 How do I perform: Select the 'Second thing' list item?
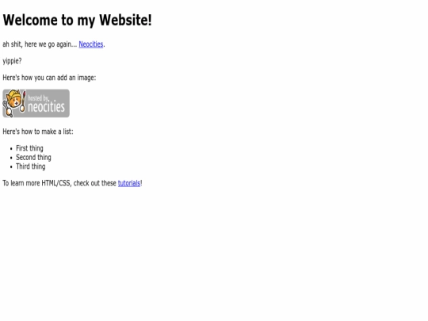point(33,158)
